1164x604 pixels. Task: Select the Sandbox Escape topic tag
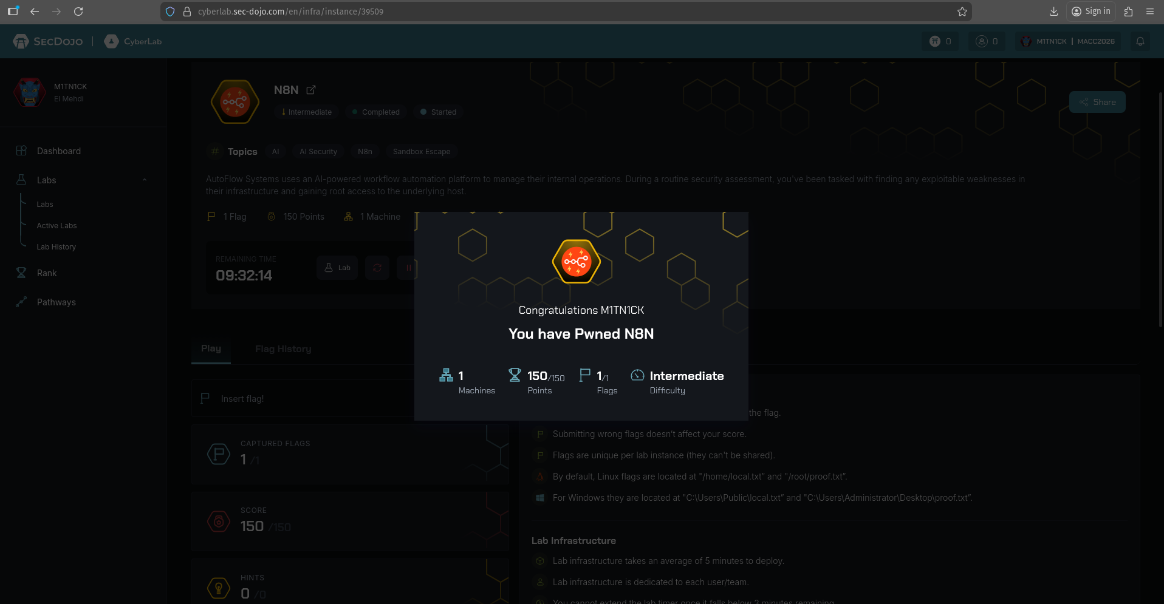[x=422, y=152]
